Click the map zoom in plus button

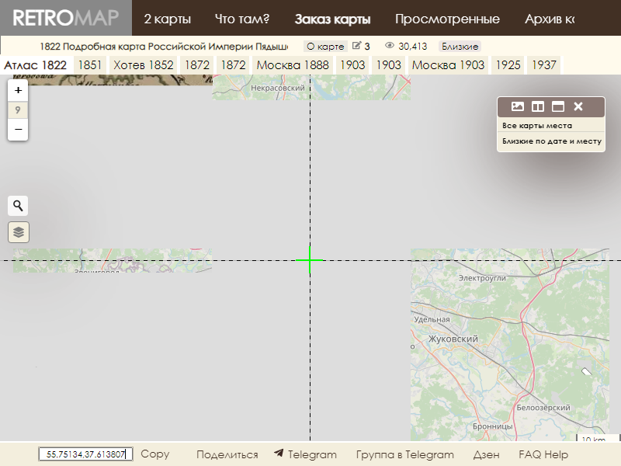tap(18, 90)
